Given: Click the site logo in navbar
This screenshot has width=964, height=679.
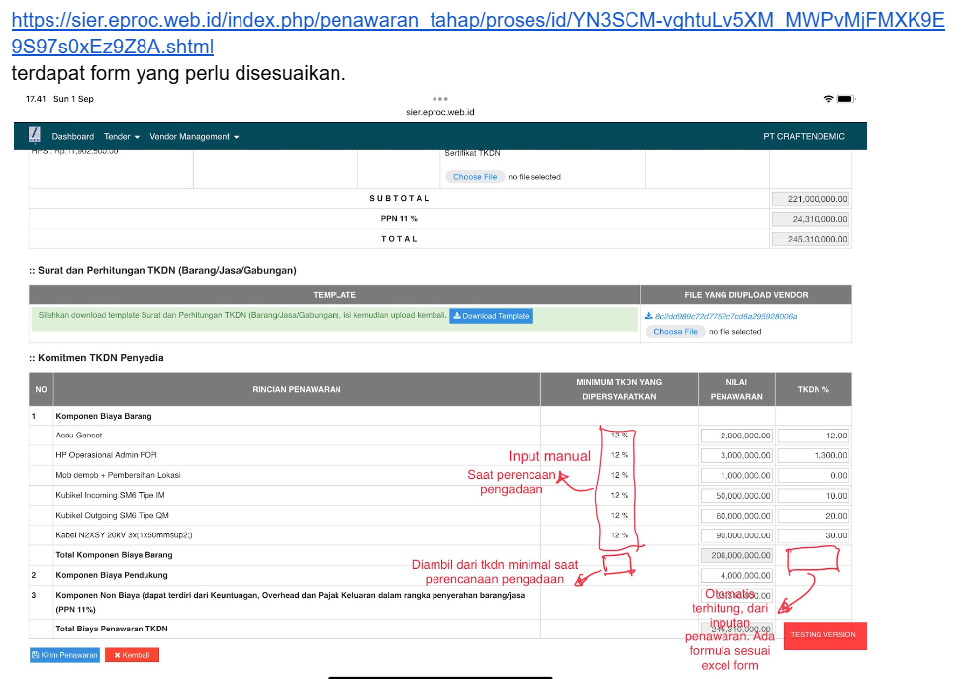Looking at the screenshot, I should (x=35, y=136).
